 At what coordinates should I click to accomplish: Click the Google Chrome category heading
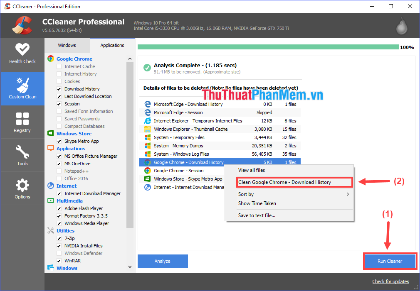(x=74, y=59)
